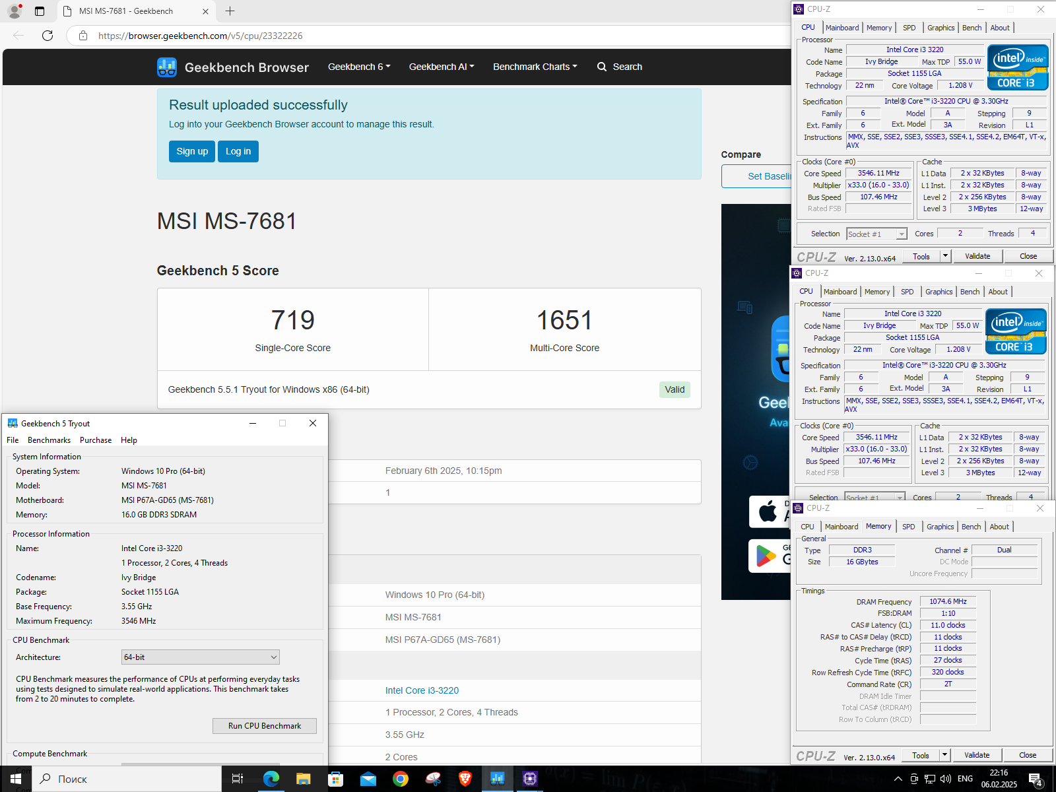1056x792 pixels.
Task: Click the Sign up button
Action: 192,151
